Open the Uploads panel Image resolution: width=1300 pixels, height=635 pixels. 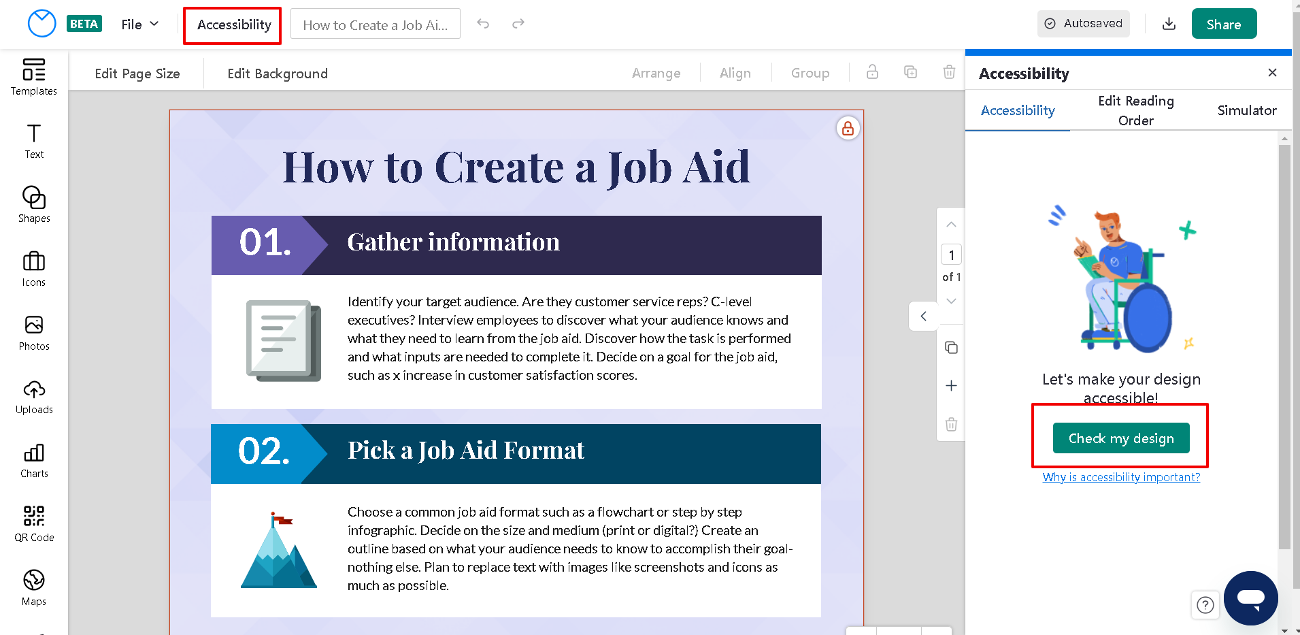pyautogui.click(x=33, y=395)
